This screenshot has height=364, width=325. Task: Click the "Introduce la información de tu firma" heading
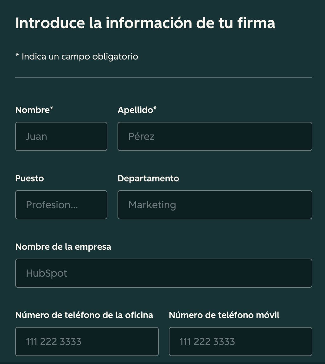145,23
